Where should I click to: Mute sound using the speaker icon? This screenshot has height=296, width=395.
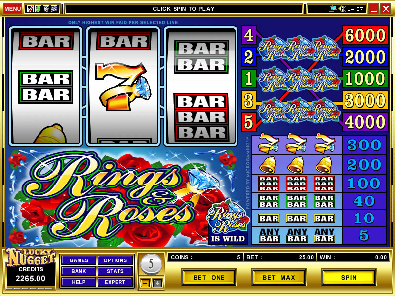click(x=342, y=9)
